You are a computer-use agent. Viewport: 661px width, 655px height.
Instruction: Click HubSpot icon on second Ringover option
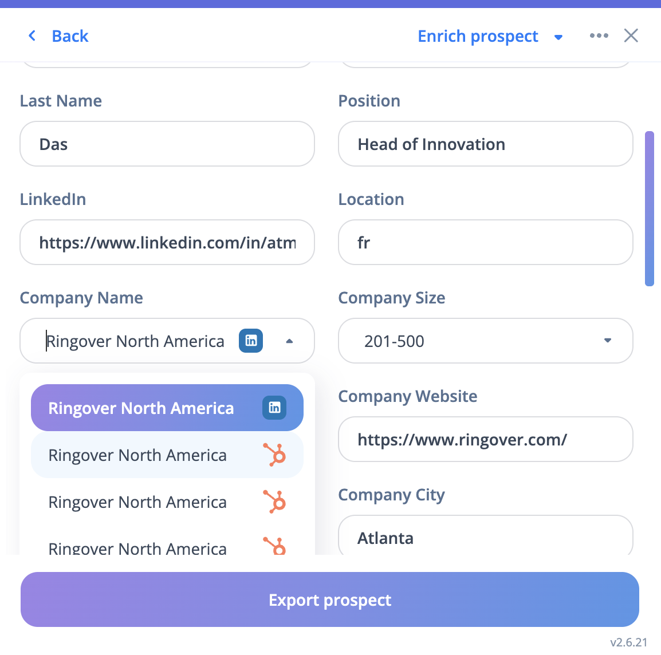[275, 455]
